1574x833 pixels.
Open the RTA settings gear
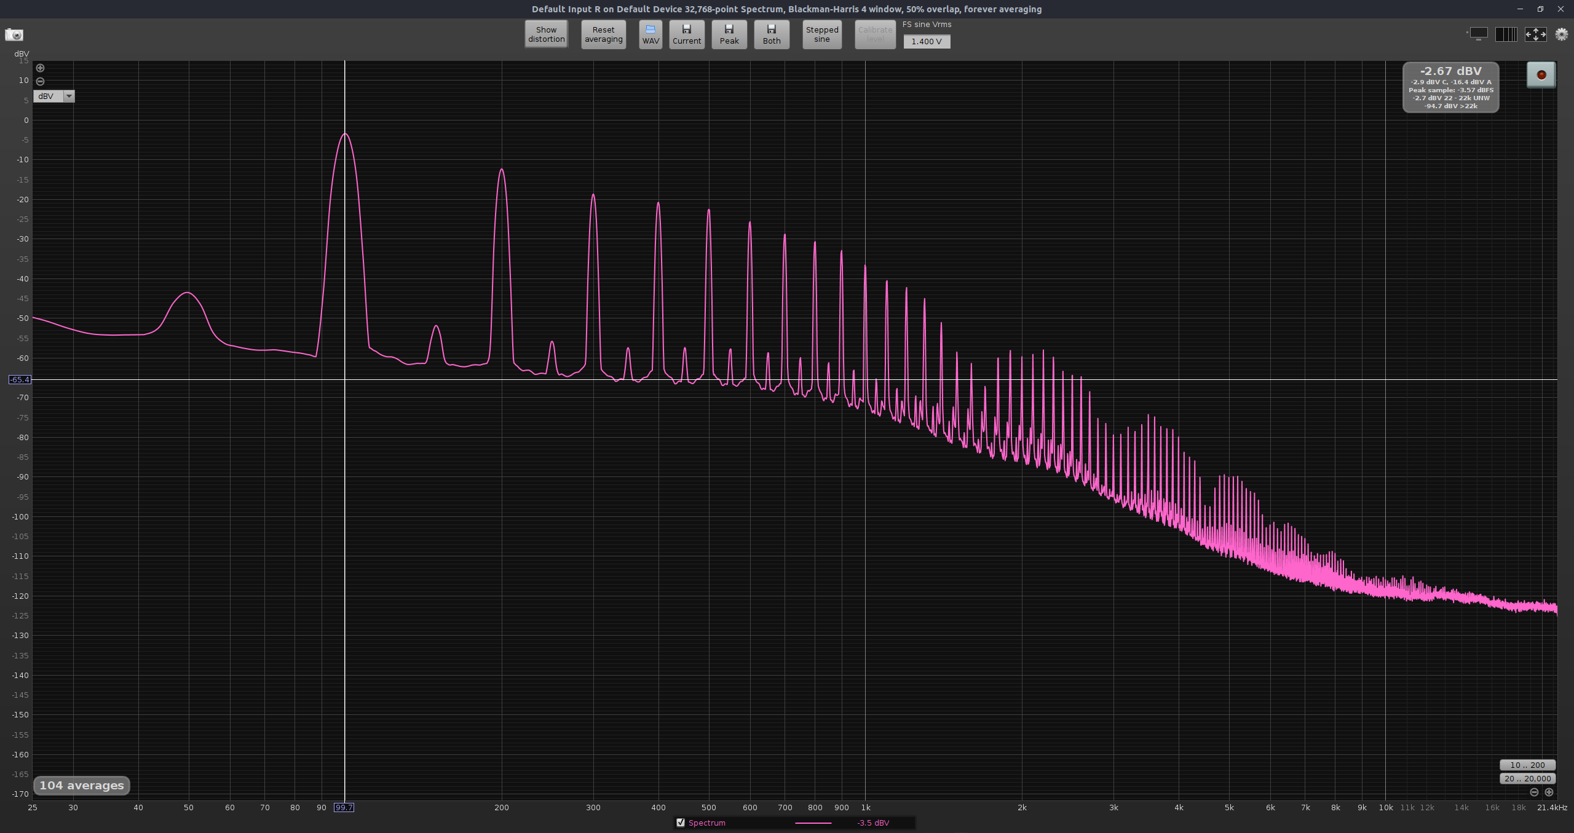[x=1562, y=34]
